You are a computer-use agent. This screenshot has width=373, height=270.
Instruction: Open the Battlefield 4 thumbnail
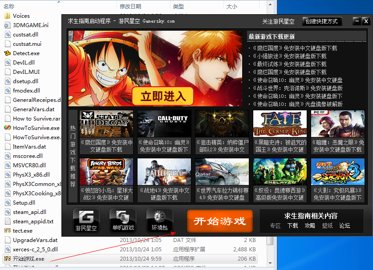tap(164, 172)
